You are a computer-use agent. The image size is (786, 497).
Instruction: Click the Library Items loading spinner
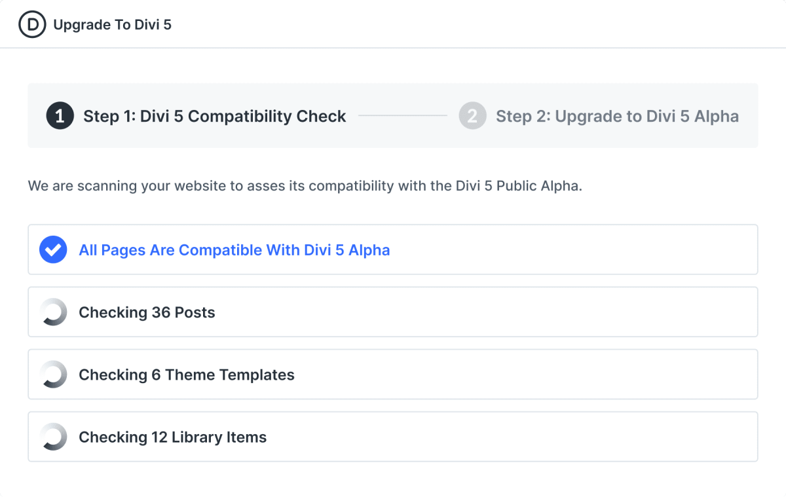click(53, 437)
